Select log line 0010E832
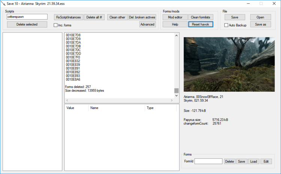 tap(73, 61)
